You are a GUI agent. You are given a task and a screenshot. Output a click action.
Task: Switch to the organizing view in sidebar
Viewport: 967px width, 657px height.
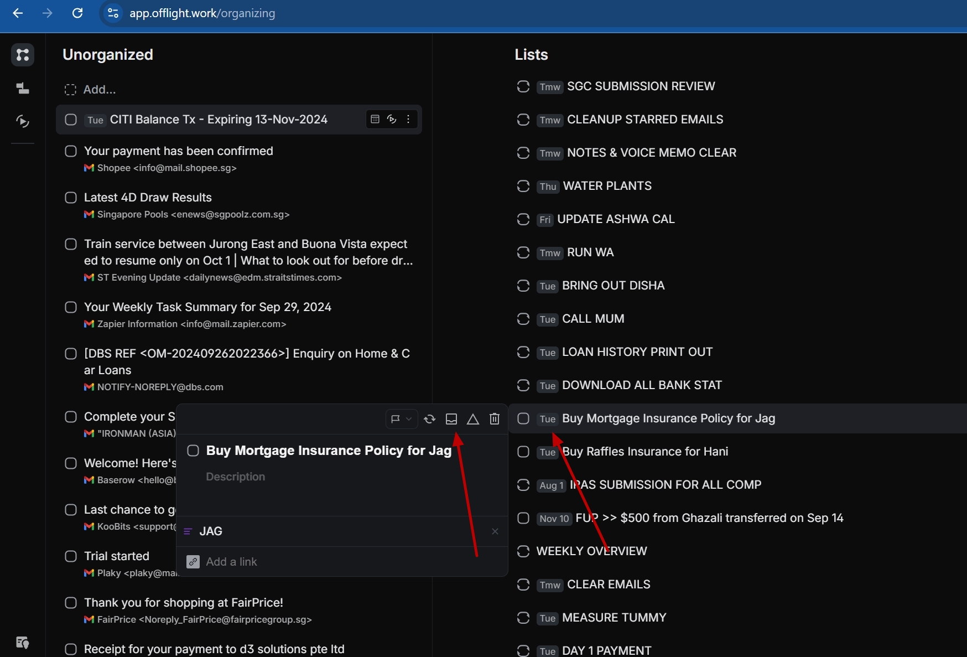point(23,55)
